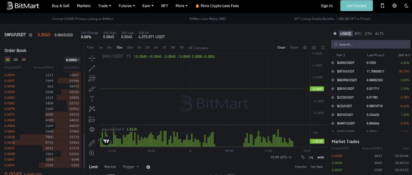This screenshot has width=412, height=175.
Task: Select the brush drawing tool
Action: 92,89
